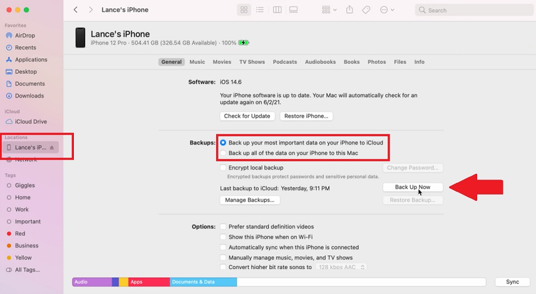Open the Info tab
The width and height of the screenshot is (536, 294).
(x=420, y=62)
